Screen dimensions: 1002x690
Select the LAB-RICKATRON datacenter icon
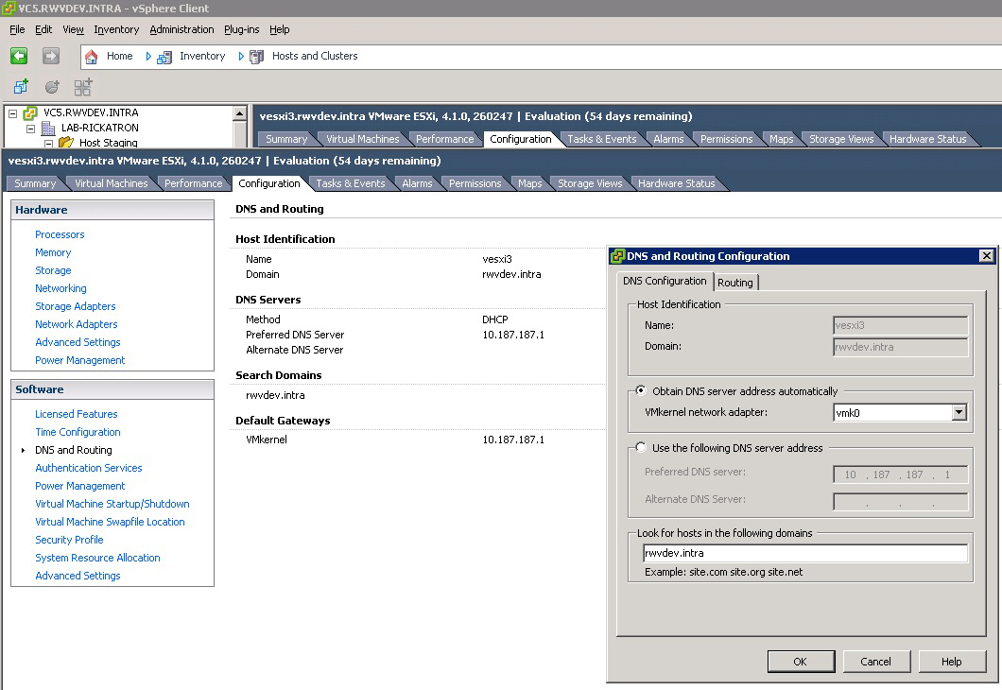(49, 129)
